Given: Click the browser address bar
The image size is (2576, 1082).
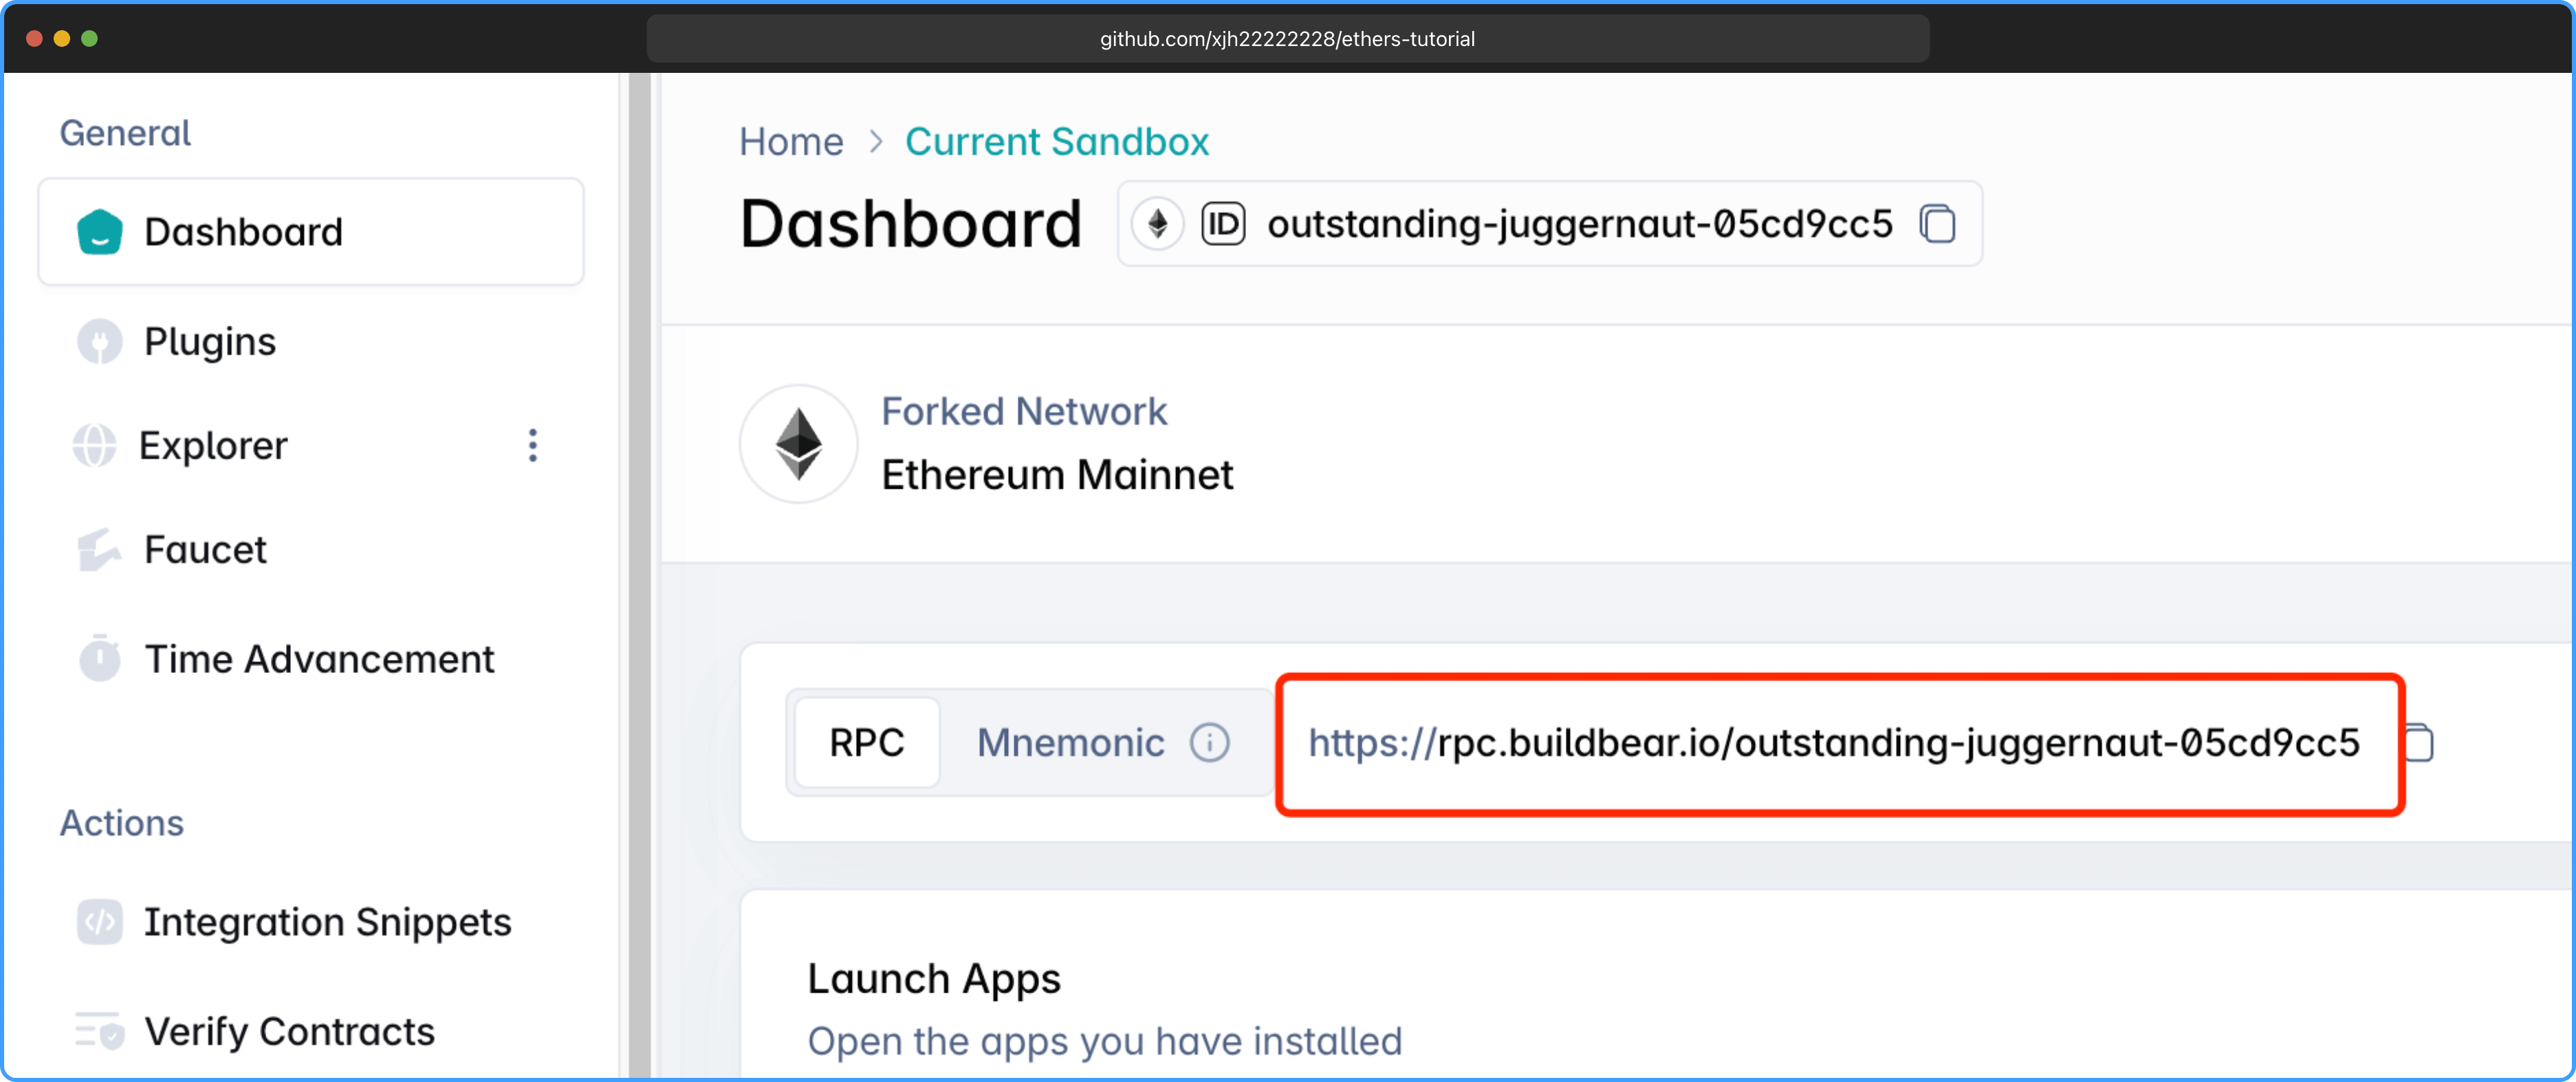Looking at the screenshot, I should 1288,39.
